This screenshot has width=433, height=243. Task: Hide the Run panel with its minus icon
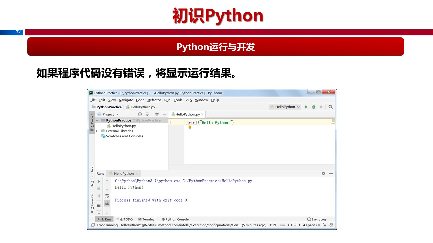331,173
